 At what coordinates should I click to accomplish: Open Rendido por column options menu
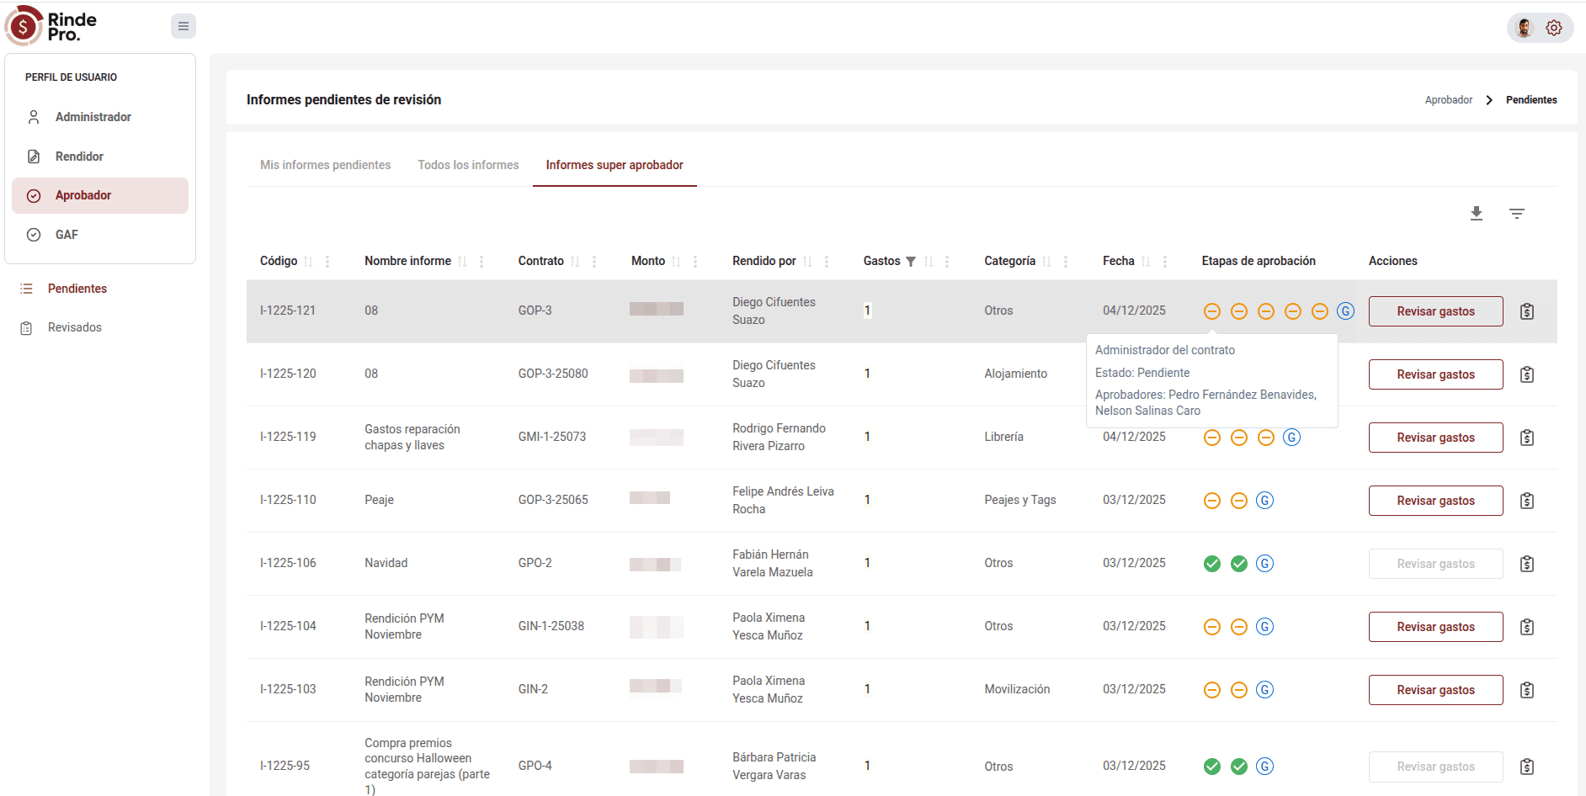click(827, 262)
